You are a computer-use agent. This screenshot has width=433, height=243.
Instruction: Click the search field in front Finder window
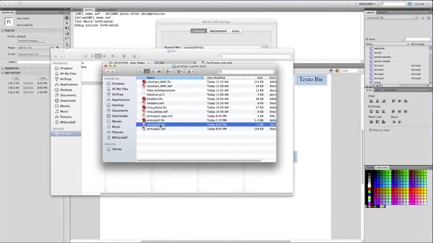(246, 72)
